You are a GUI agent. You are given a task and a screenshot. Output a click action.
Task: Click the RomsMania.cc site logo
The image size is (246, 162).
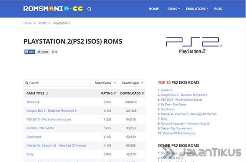coord(53,9)
